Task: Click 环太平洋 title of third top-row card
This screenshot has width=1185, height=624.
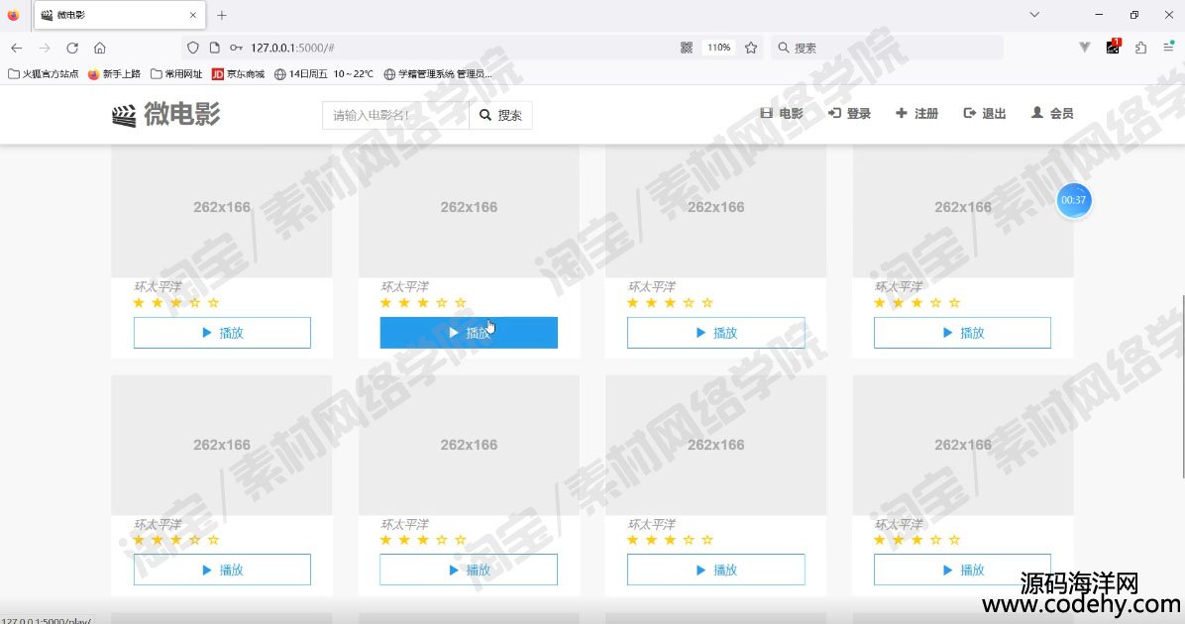Action: 651,286
